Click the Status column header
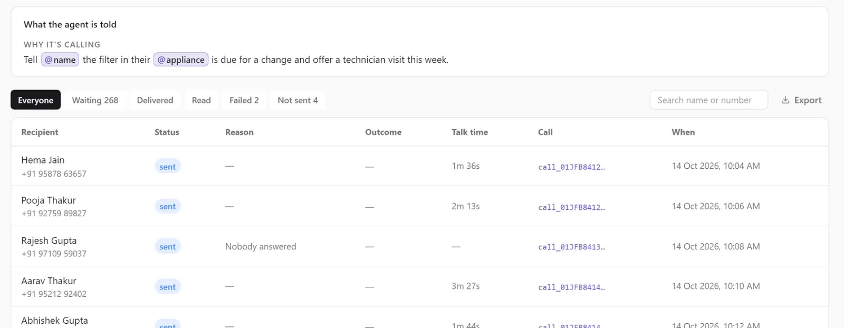844x328 pixels. click(167, 132)
